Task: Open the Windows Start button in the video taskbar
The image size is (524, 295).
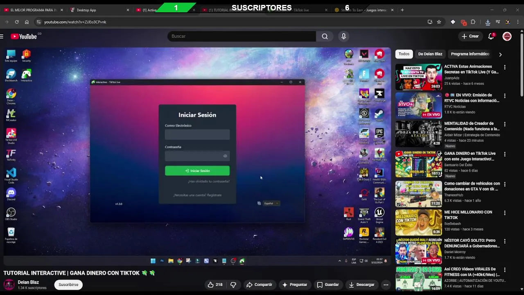Action: (x=153, y=261)
